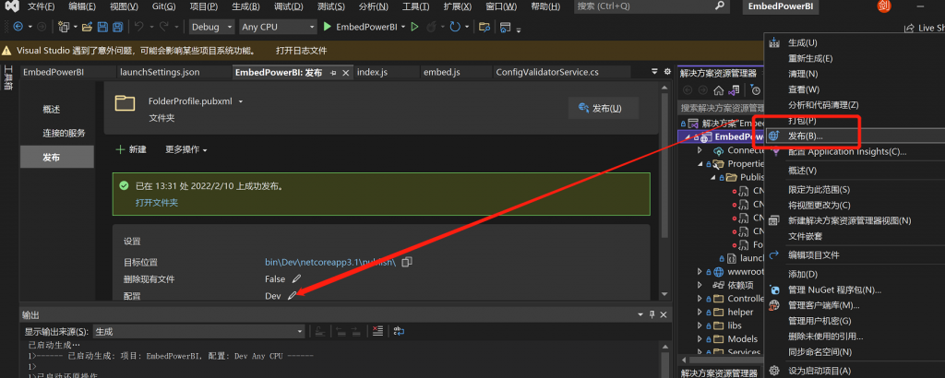Open the EmbedPowerBI start target dropdown arrow
This screenshot has height=378, width=945.
coord(402,27)
